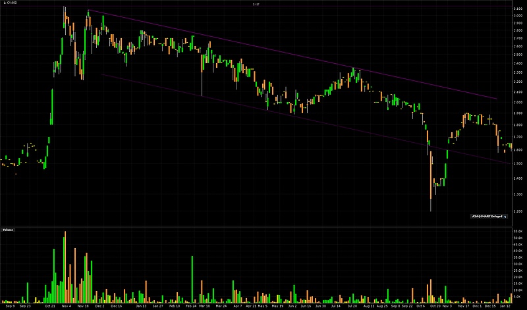The image size is (527, 310).
Task: Click the speaker icon beside the Delayed label
Action: 505,217
